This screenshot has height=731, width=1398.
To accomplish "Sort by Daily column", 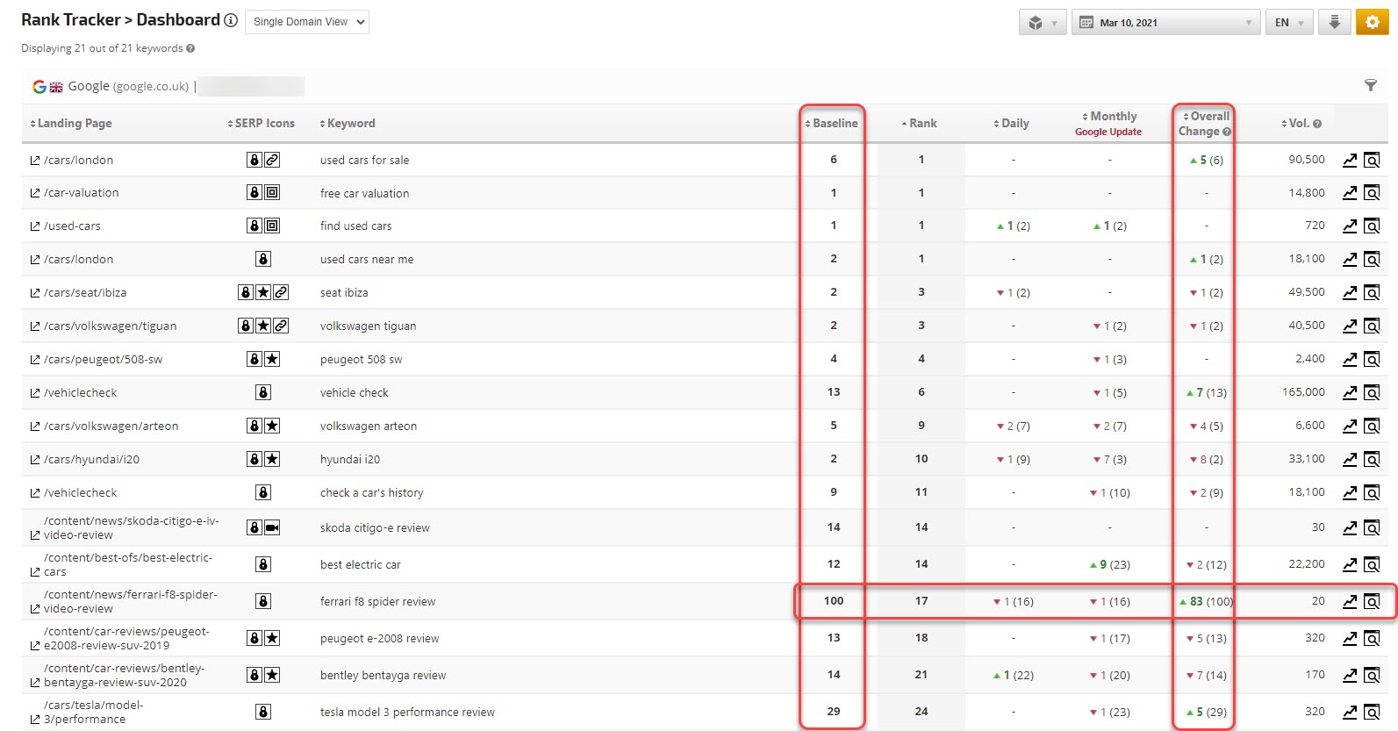I will (x=1011, y=124).
